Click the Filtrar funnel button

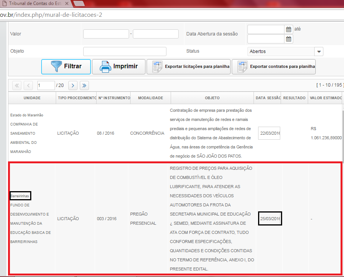(66, 66)
